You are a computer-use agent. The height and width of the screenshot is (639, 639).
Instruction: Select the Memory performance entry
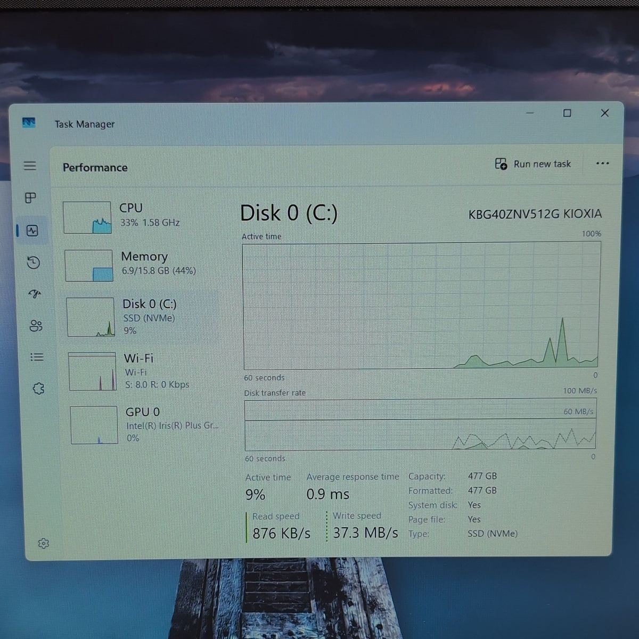[x=141, y=265]
